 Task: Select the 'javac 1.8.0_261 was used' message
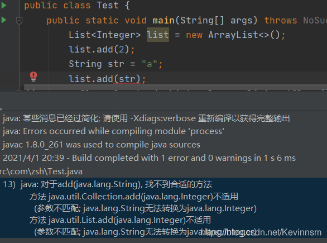point(102,145)
